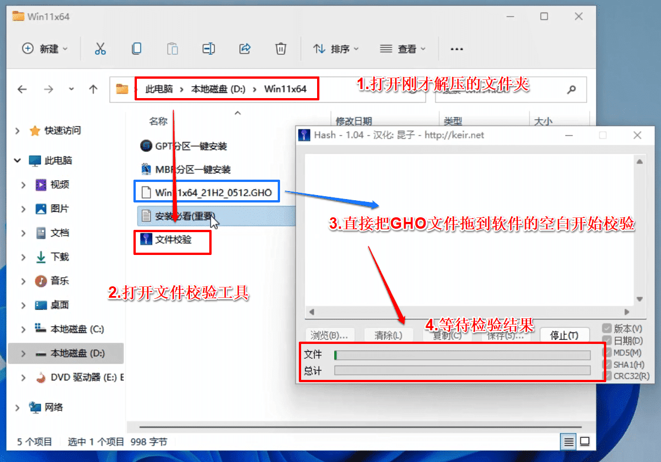
Task: Toggle the SHA1(H) checkbox
Action: point(606,365)
